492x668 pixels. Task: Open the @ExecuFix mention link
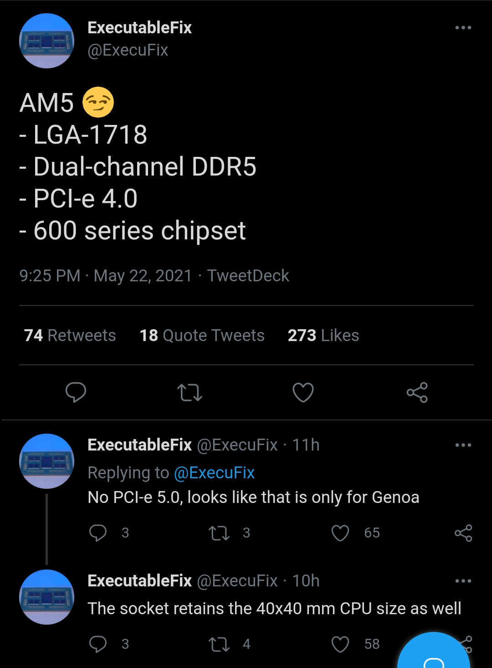click(x=214, y=473)
